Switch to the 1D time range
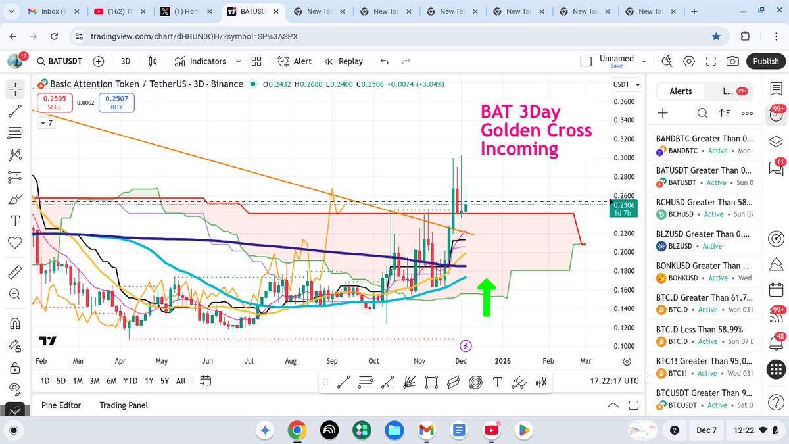Screen dimensions: 789x444 click(45, 381)
